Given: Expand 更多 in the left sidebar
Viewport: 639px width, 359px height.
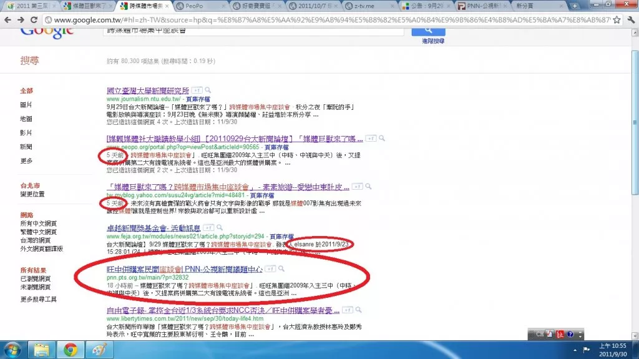Looking at the screenshot, I should pos(26,160).
